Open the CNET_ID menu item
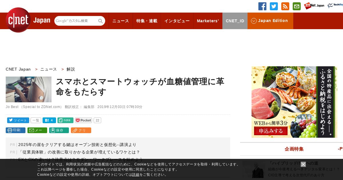This screenshot has height=180, width=343. (x=235, y=21)
